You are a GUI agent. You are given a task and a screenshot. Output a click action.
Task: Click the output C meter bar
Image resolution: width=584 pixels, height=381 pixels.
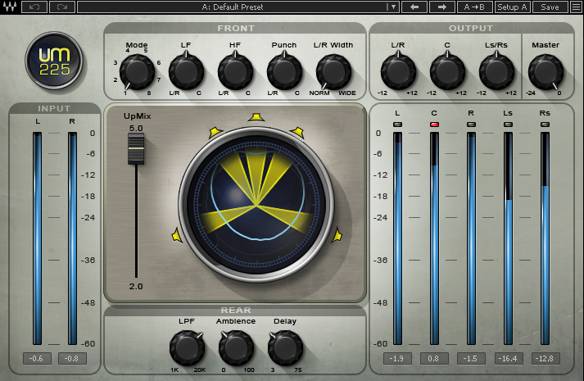[434, 238]
